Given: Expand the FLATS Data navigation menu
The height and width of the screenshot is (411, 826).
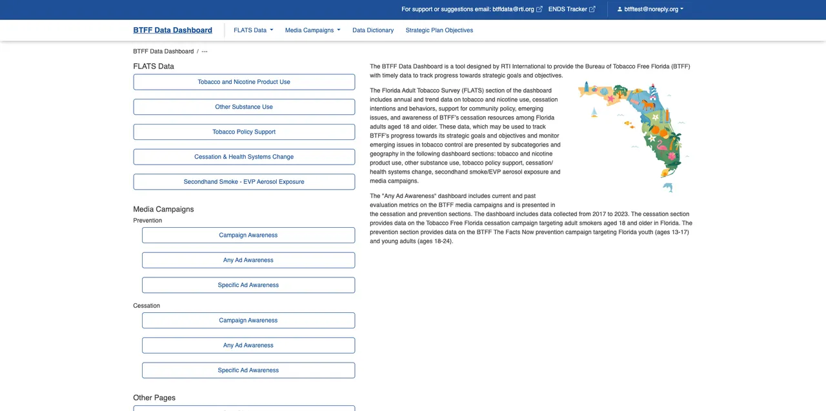Looking at the screenshot, I should point(254,30).
